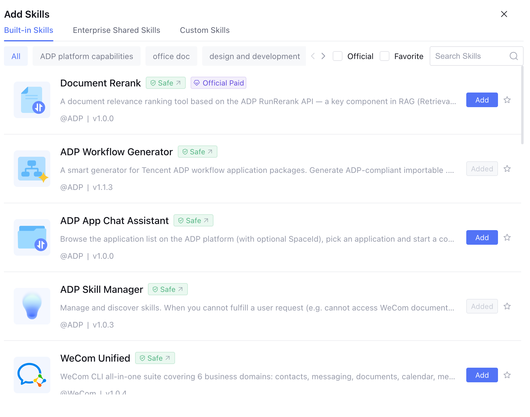Enable the Official filter checkbox
The image size is (530, 417).
(338, 56)
